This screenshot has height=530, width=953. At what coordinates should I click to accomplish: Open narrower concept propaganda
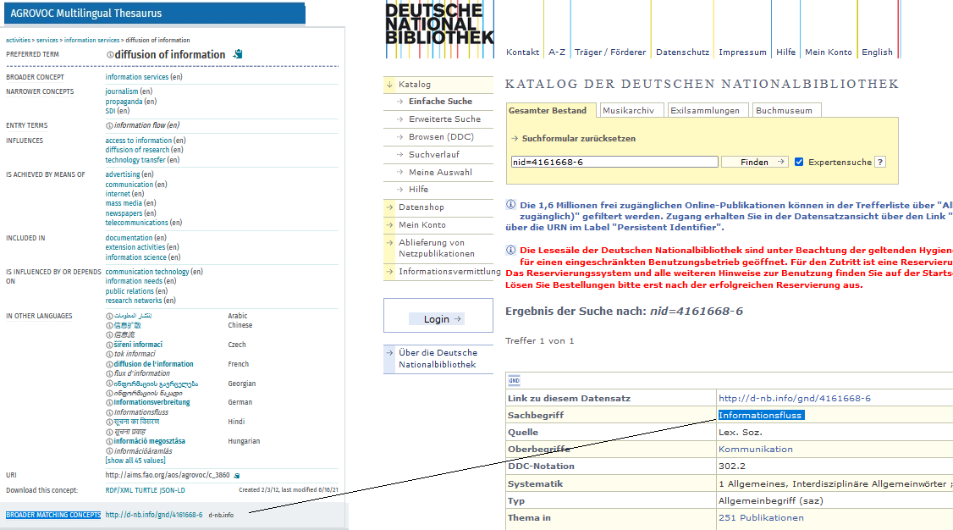(x=124, y=102)
